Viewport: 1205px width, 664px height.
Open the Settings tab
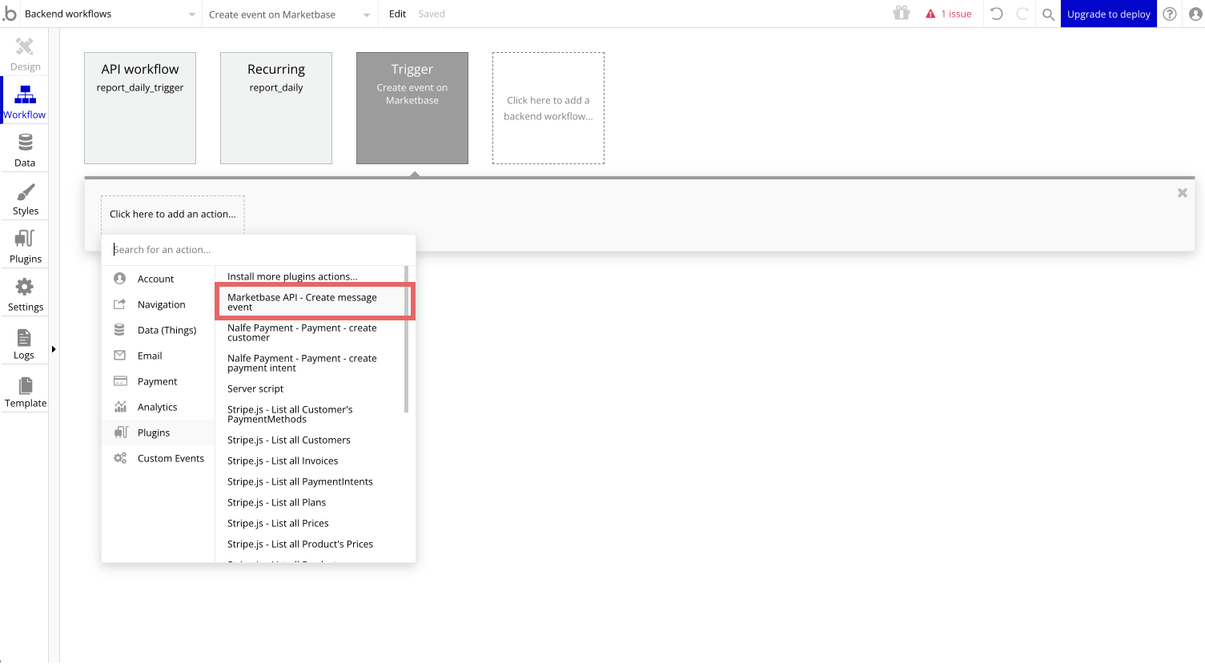pos(25,294)
